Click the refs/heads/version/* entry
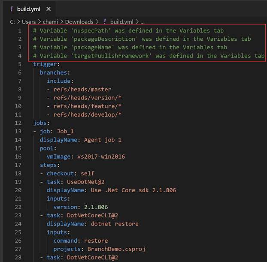Screen dimensions: 267x262 tap(87, 98)
